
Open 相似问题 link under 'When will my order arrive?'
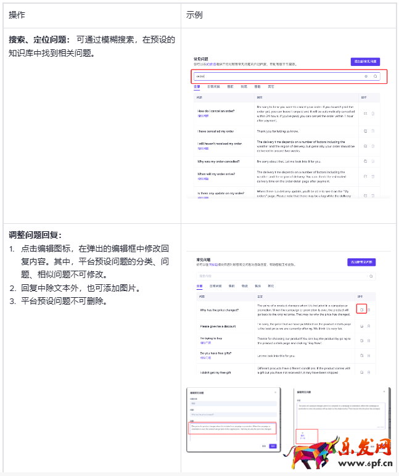pos(203,179)
